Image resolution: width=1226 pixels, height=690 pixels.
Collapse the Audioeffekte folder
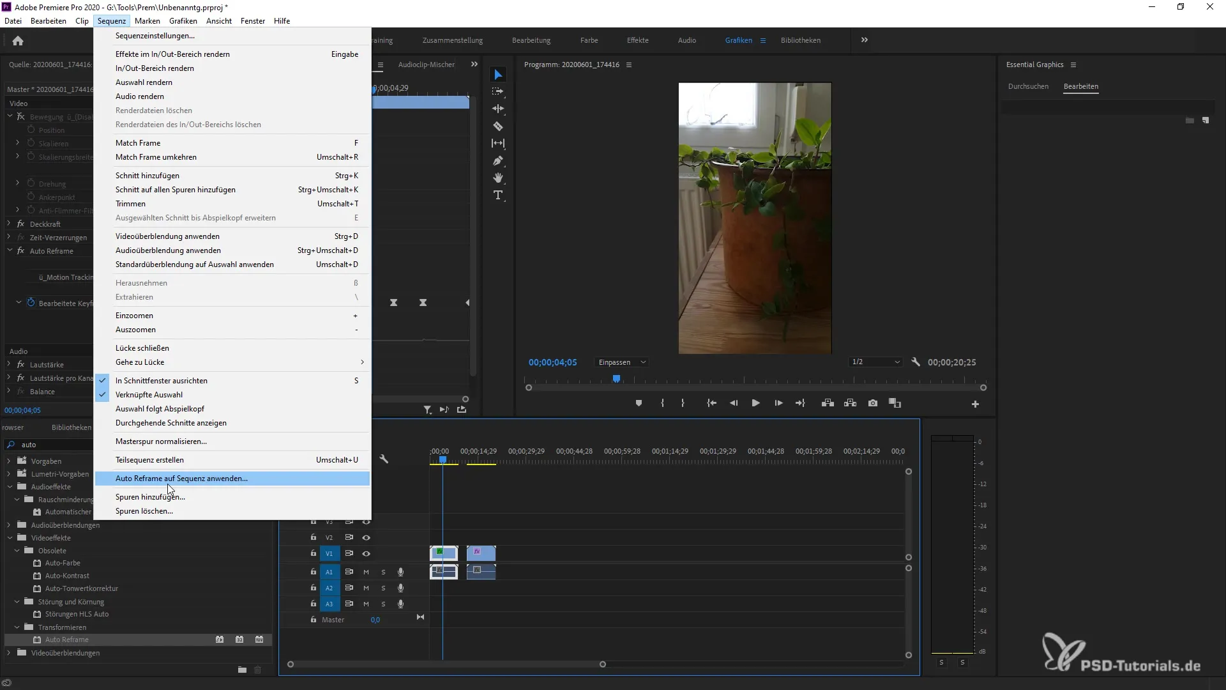(x=9, y=487)
